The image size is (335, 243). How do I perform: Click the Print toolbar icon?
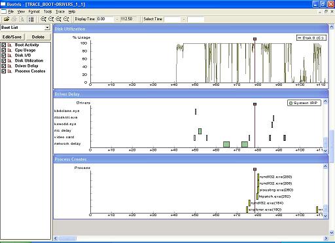click(14, 19)
